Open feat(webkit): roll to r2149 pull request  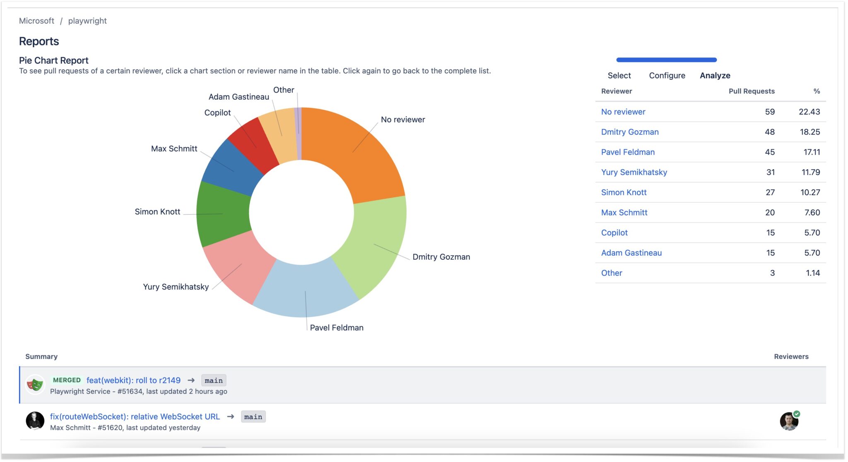pos(133,380)
